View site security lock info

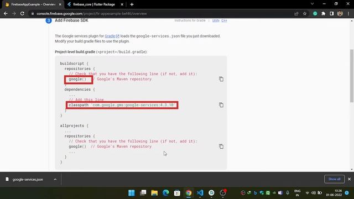(33, 13)
